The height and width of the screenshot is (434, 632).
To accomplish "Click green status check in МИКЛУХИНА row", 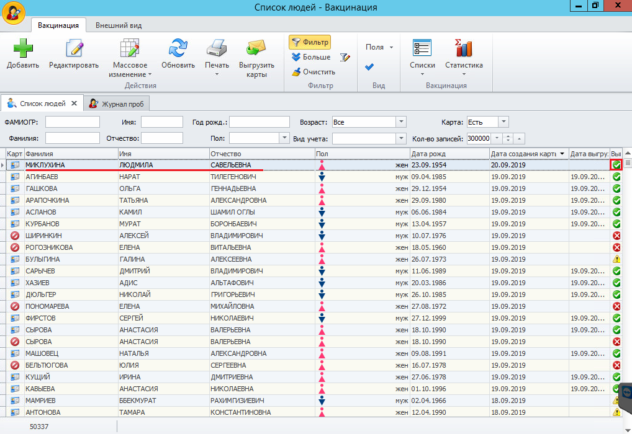I will pos(616,165).
